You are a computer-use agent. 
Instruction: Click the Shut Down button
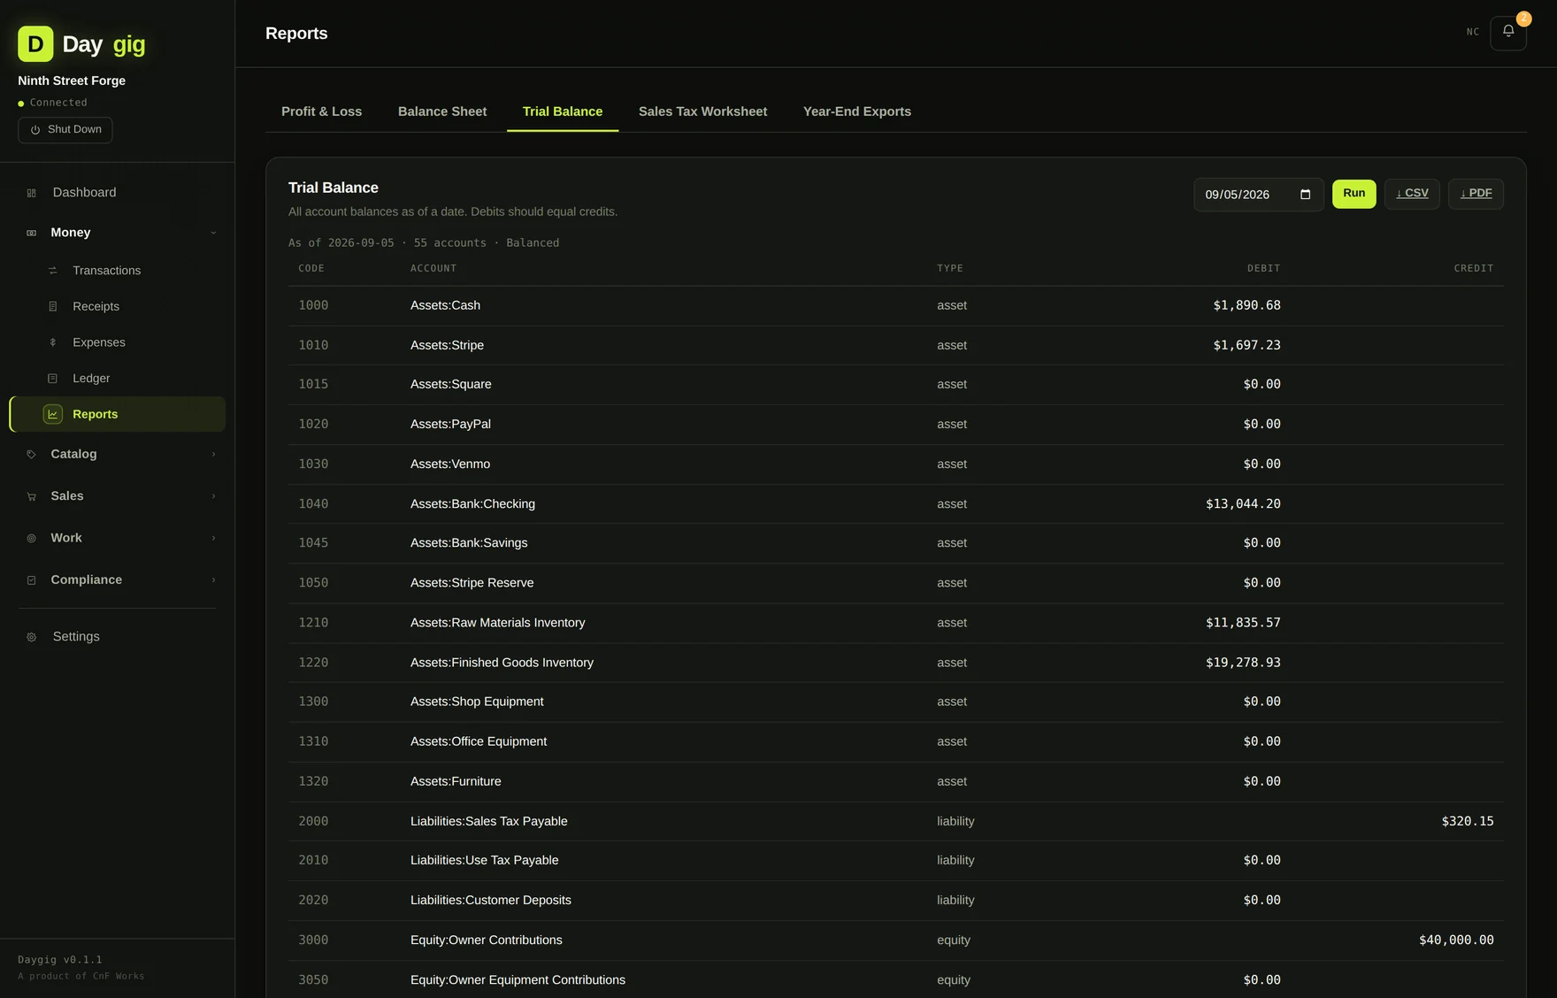tap(65, 130)
